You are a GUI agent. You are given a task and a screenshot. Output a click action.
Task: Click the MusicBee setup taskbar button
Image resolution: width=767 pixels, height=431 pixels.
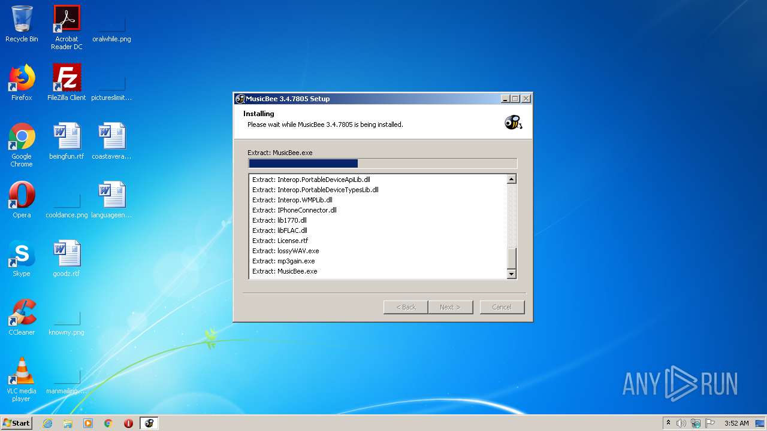(149, 423)
